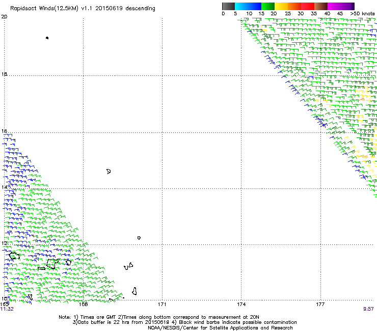Click the dark purple 45–50 knots legend swatch
The image size is (377, 331).
point(347,6)
